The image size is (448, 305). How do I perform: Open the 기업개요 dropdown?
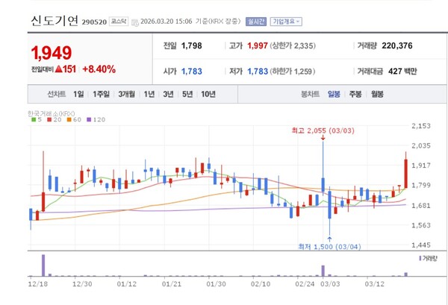(x=284, y=22)
